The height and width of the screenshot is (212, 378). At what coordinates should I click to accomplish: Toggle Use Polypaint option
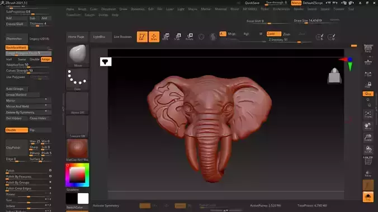[x=16, y=77]
